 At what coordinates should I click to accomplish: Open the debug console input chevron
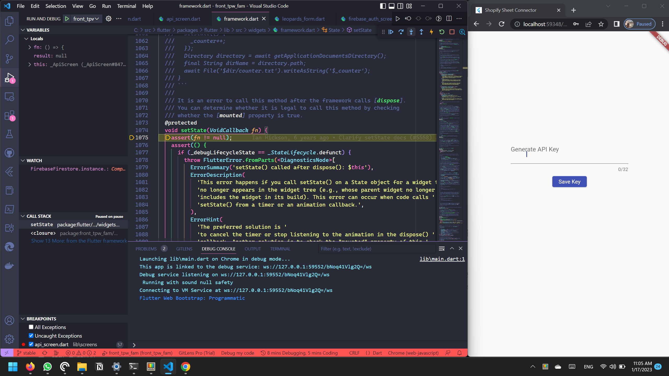click(x=134, y=345)
